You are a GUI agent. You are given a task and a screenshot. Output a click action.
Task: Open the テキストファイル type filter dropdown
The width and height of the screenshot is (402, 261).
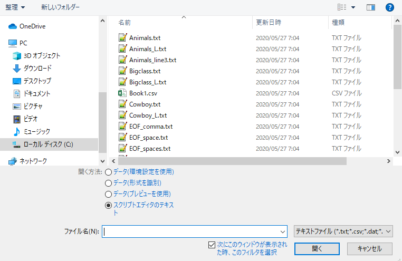point(343,231)
